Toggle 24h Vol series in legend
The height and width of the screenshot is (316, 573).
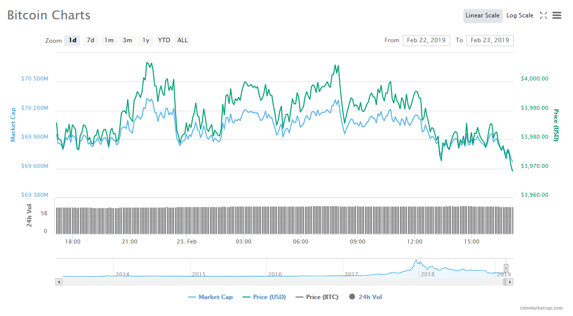point(366,297)
